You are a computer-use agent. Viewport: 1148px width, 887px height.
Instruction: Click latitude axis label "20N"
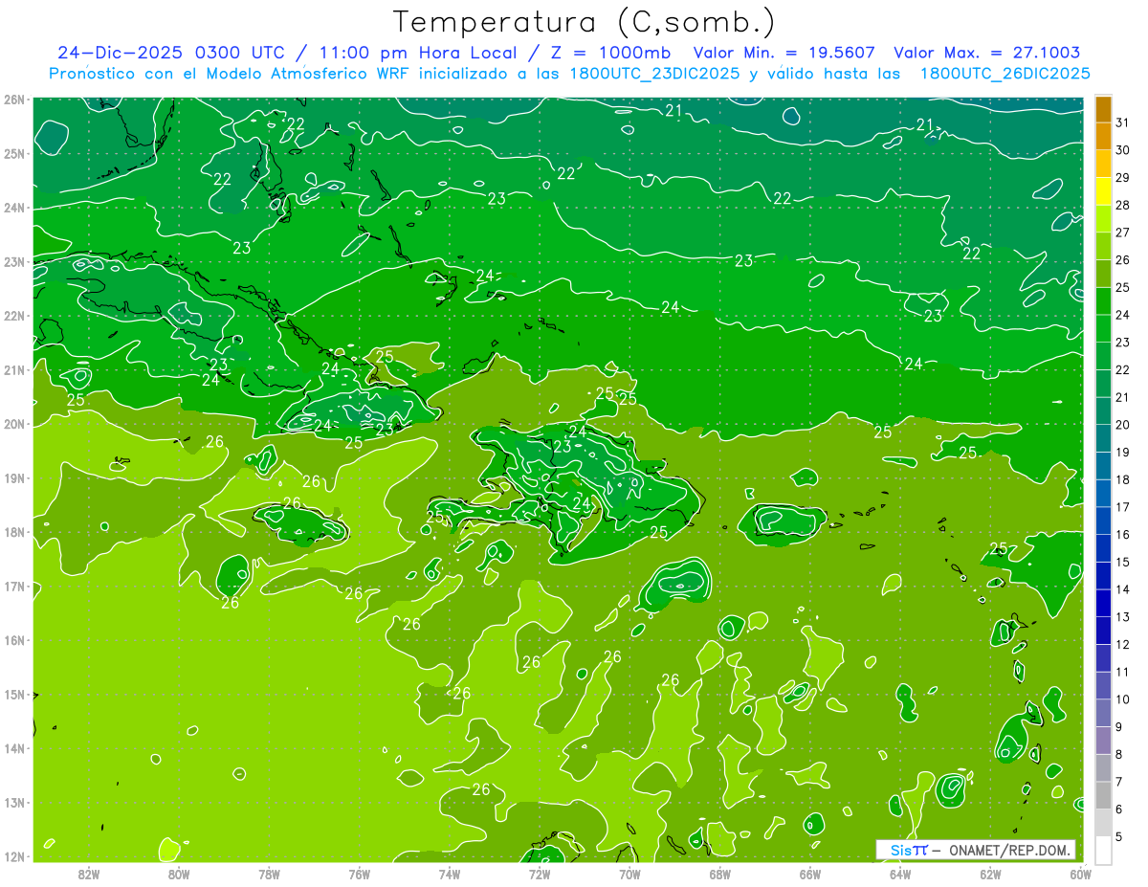[14, 424]
